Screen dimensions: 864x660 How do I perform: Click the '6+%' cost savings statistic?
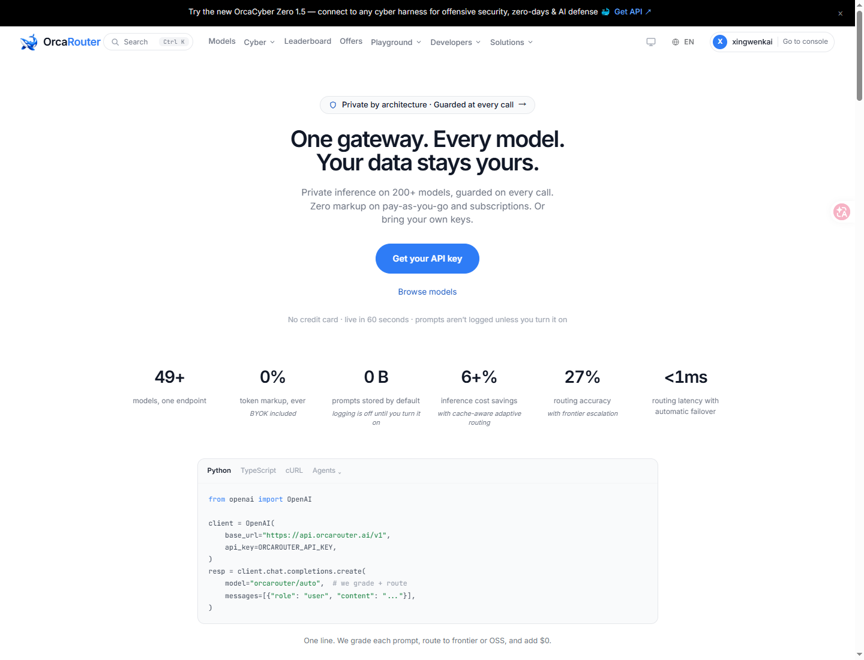(x=479, y=377)
